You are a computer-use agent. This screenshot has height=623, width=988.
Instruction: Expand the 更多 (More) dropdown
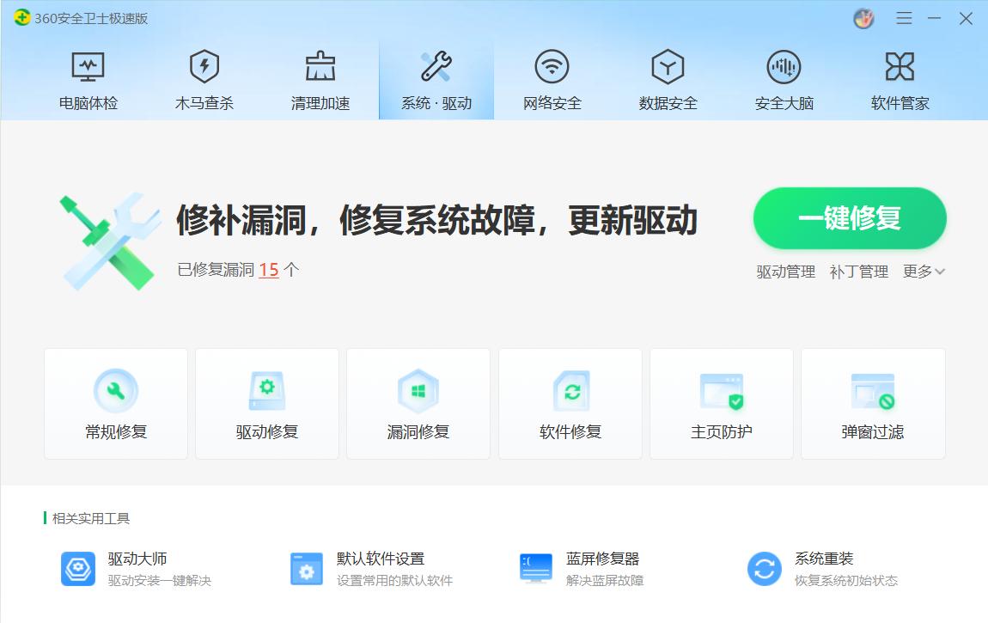(x=923, y=272)
